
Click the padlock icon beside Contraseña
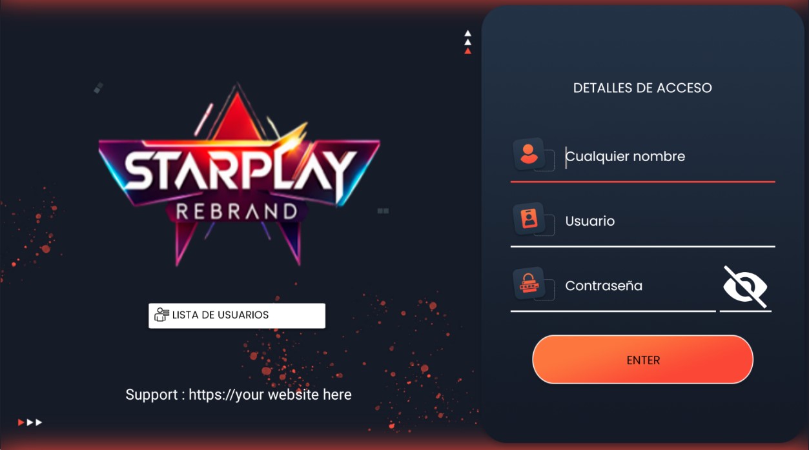529,282
